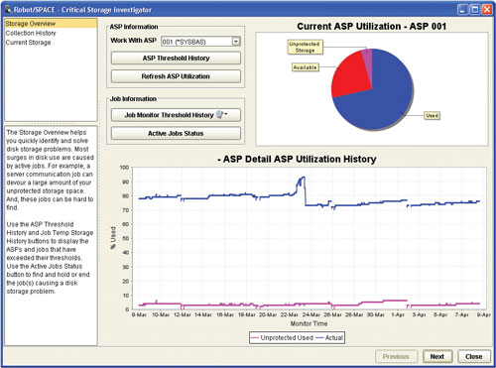Screen dimensions: 496x368
Task: Open Job Monitor Threshold History
Action: pos(176,115)
